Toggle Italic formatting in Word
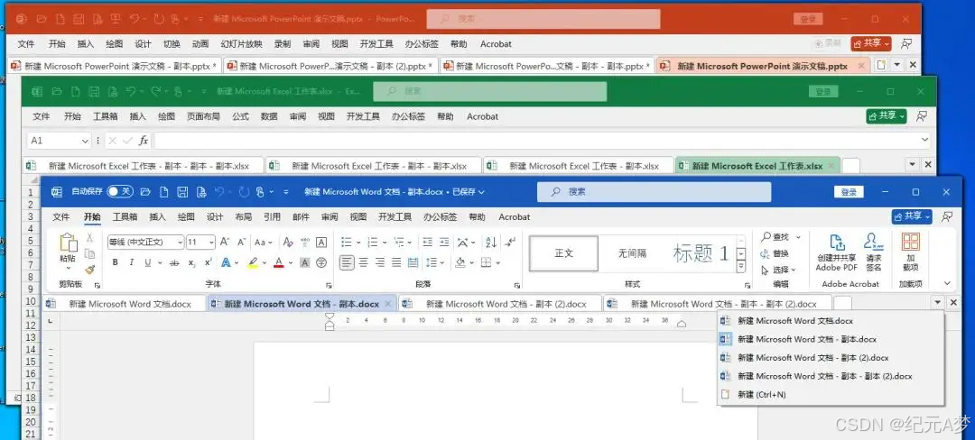The height and width of the screenshot is (440, 975). pyautogui.click(x=131, y=262)
